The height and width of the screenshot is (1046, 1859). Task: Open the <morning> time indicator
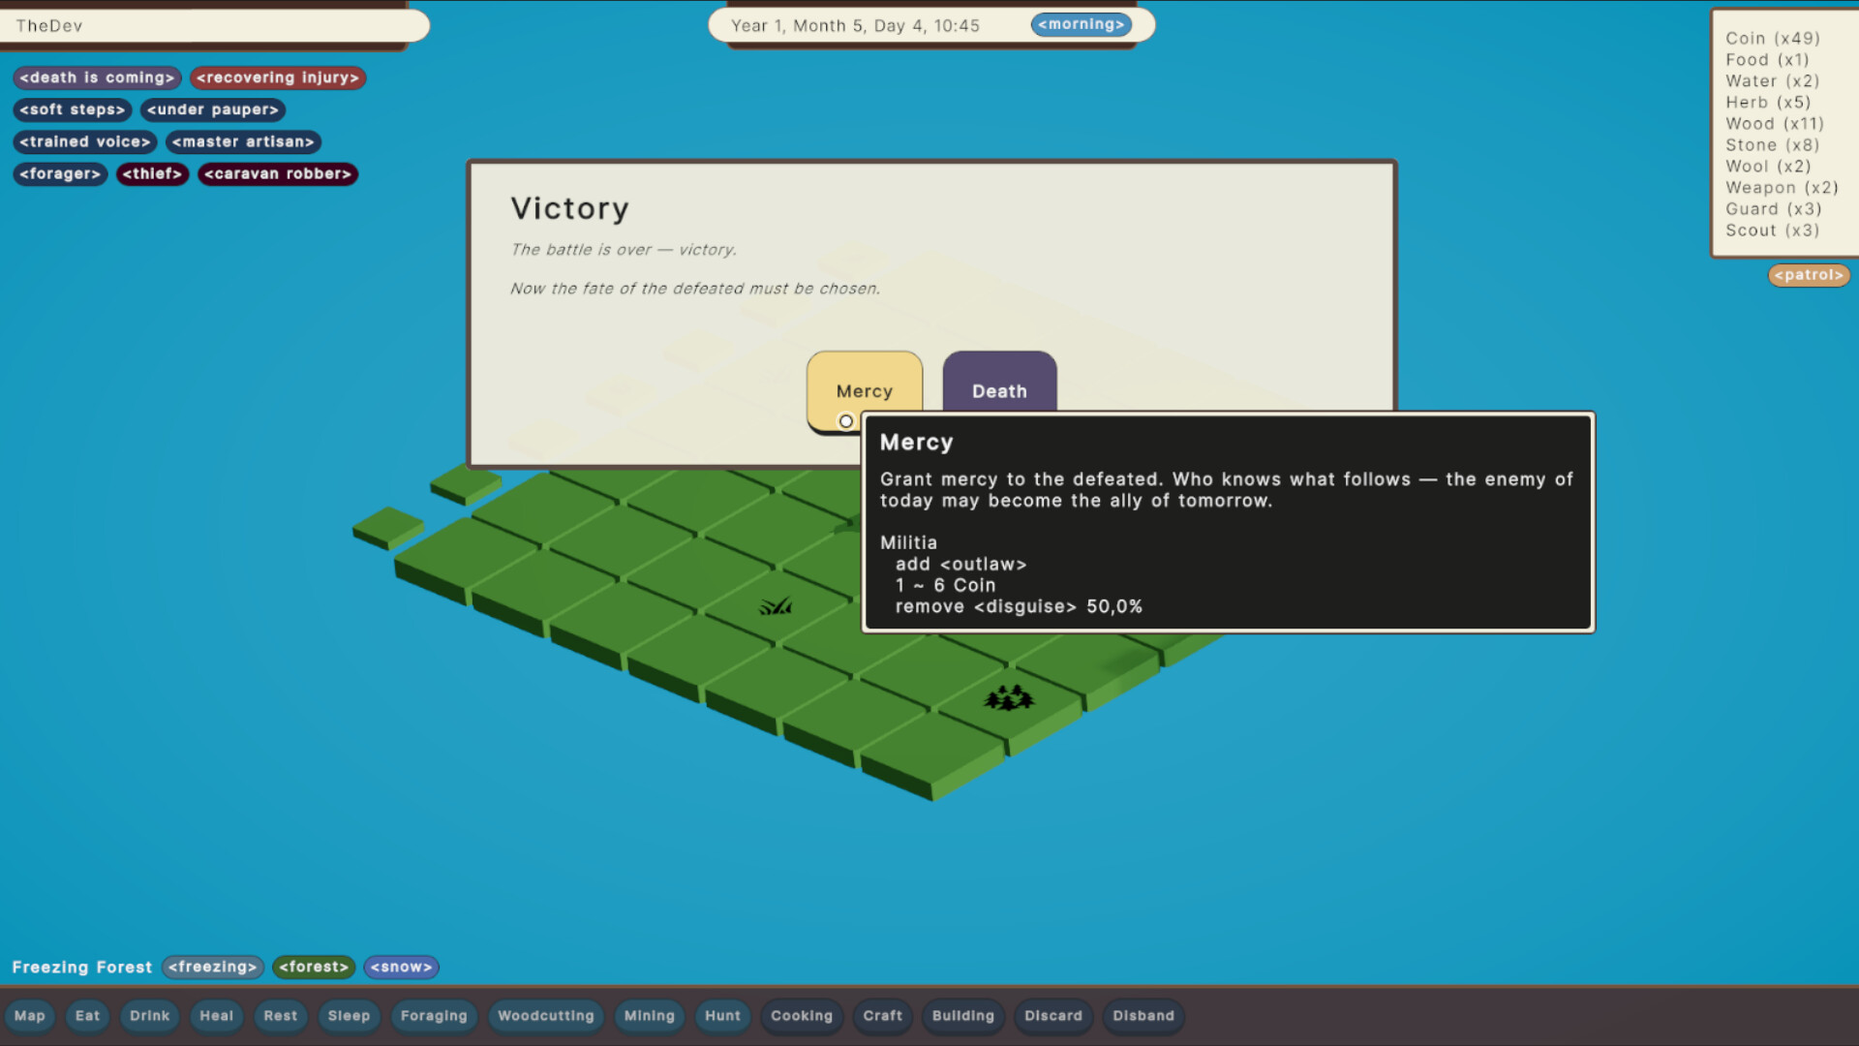1082,24
